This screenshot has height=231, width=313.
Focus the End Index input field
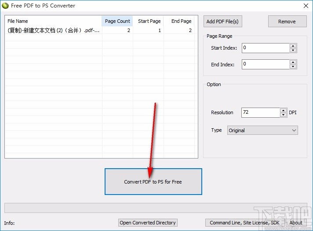(x=266, y=64)
